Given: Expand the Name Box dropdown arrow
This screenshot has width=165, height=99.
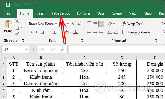Looking at the screenshot, I should point(27,49).
